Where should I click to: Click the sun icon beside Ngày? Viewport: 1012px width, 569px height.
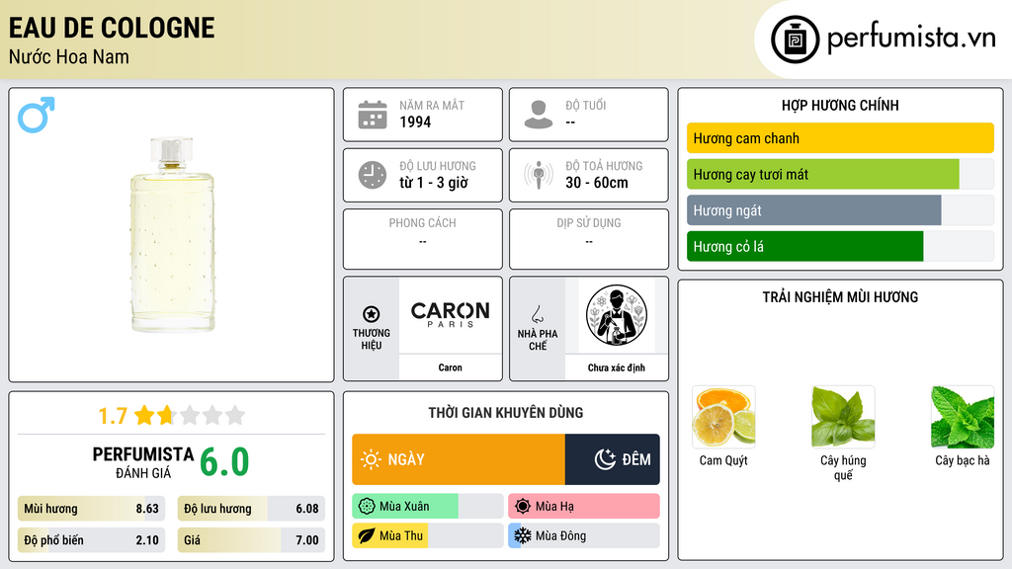coord(371,459)
